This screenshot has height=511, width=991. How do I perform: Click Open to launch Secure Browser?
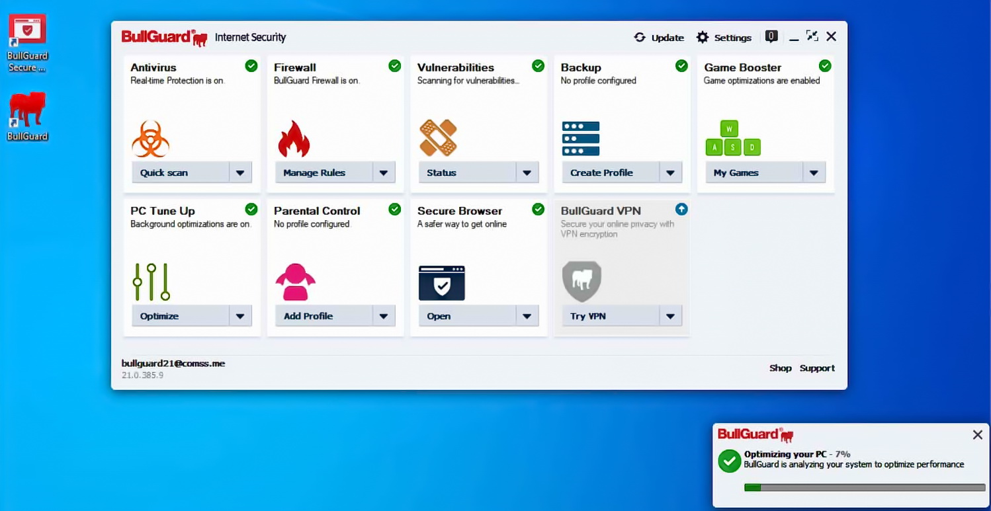click(x=467, y=316)
